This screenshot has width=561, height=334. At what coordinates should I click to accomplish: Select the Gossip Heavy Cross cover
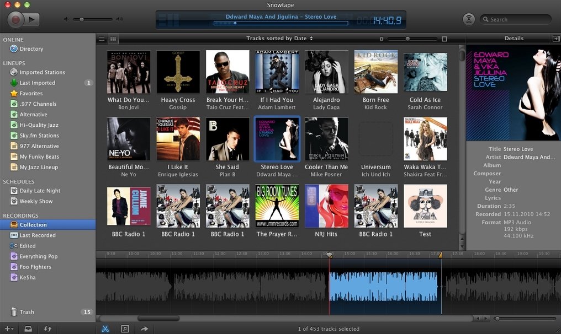(x=178, y=72)
